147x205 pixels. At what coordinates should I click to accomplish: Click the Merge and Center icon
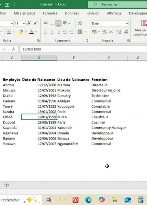tap(80, 32)
